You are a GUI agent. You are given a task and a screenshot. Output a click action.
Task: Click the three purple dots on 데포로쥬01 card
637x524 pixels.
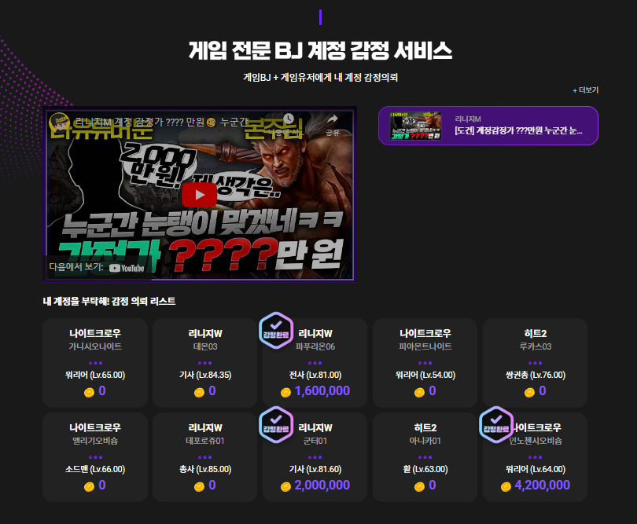click(205, 457)
